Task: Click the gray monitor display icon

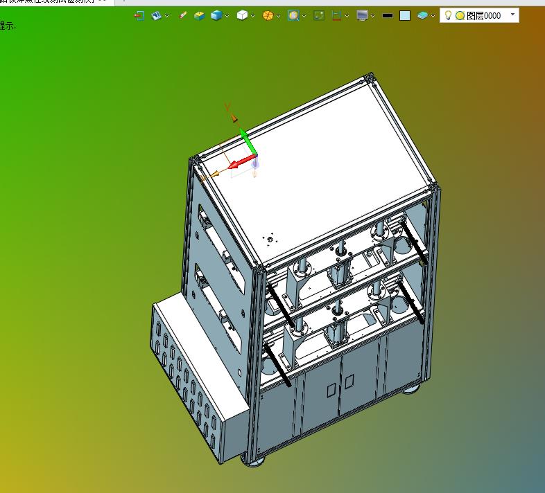Action: tap(362, 16)
